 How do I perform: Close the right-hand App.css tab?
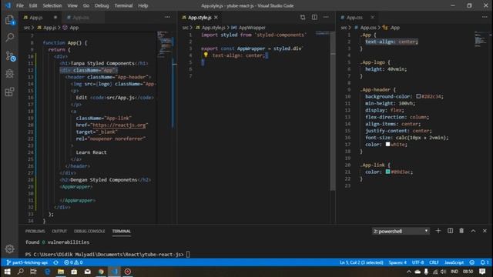click(373, 17)
